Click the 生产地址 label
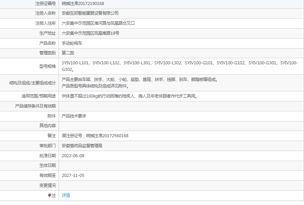The width and height of the screenshot is (304, 205). pyautogui.click(x=48, y=33)
